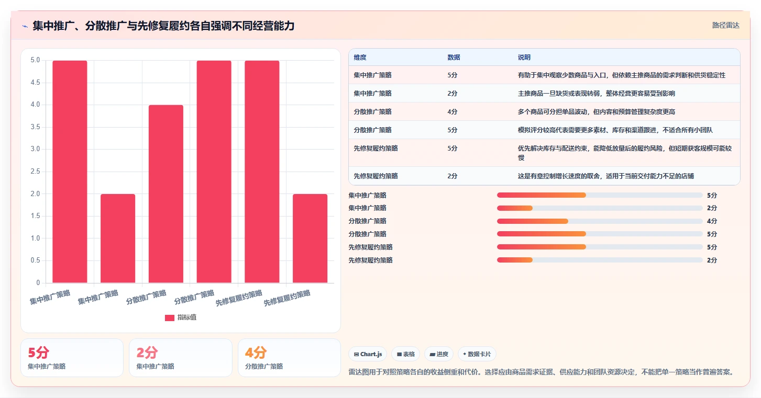Click the red 指标值 legend swatch
Screen dimensions: 761x398
point(170,317)
